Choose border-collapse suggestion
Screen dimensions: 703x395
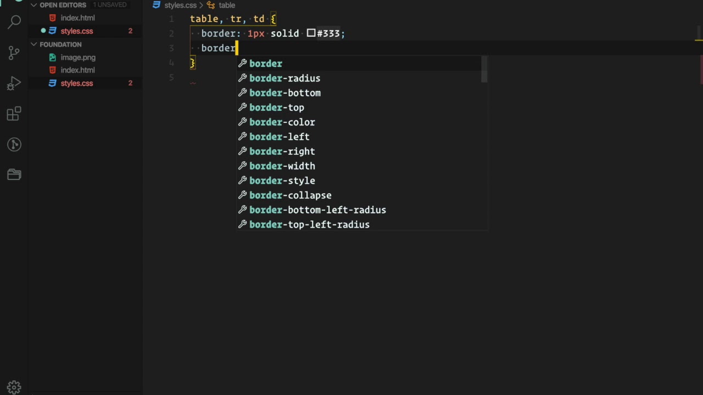pos(362,195)
